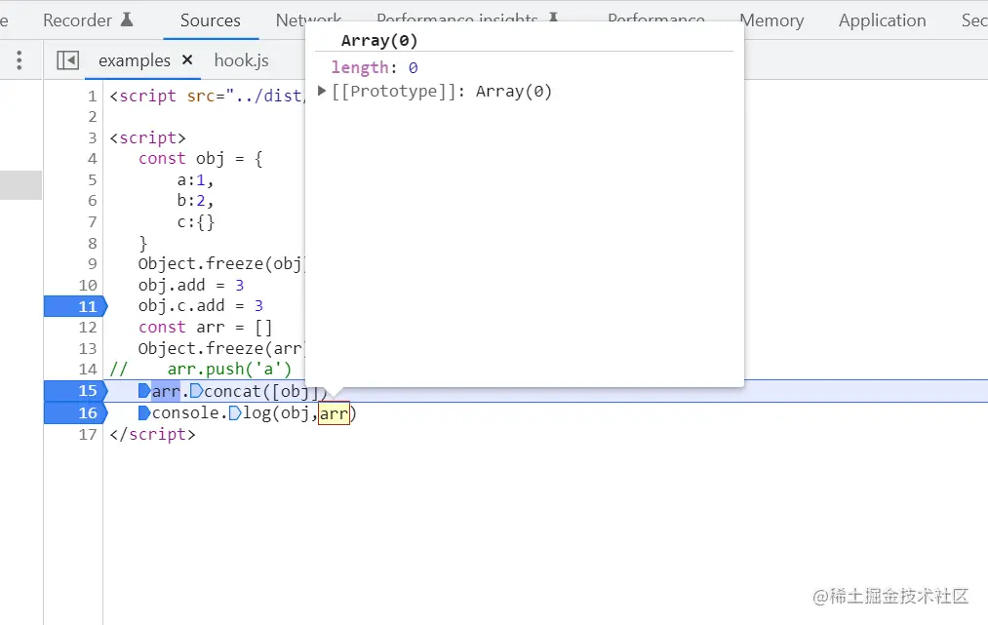Click the inline breakpoint marker before concat
Viewport: 988px width, 625px height.
[x=197, y=391]
